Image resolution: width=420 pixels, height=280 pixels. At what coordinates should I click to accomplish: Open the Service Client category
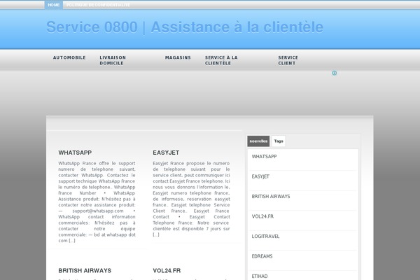pos(288,60)
